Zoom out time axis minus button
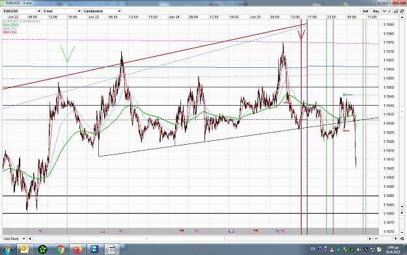This screenshot has height=255, width=407. 376,239
